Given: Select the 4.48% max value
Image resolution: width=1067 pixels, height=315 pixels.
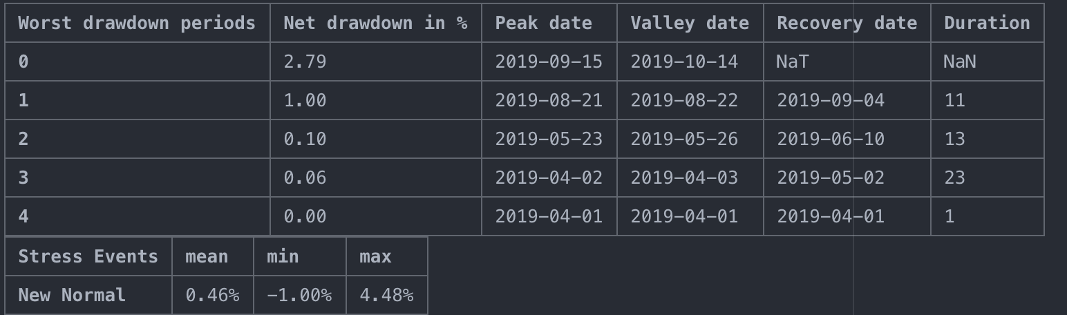Looking at the screenshot, I should point(387,295).
